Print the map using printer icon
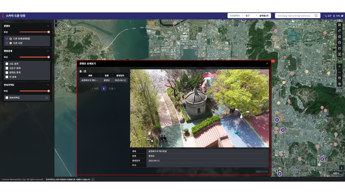 339,43
